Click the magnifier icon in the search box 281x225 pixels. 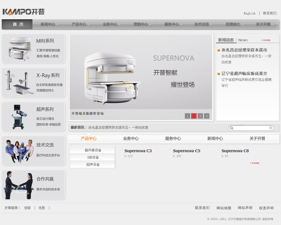coord(232,128)
